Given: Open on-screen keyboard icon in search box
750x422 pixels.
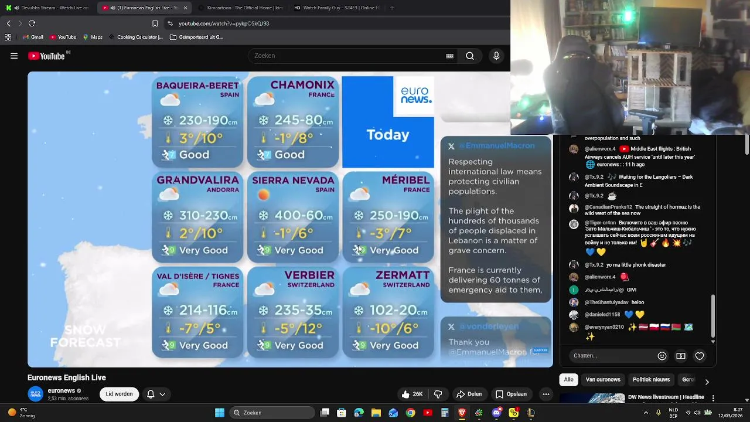Looking at the screenshot, I should pyautogui.click(x=449, y=56).
